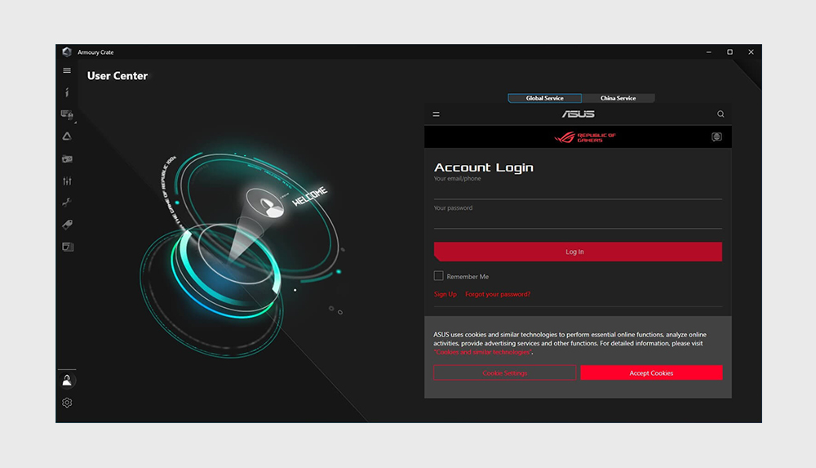Click the Armoury Crate app logo
The image size is (816, 468).
[67, 51]
